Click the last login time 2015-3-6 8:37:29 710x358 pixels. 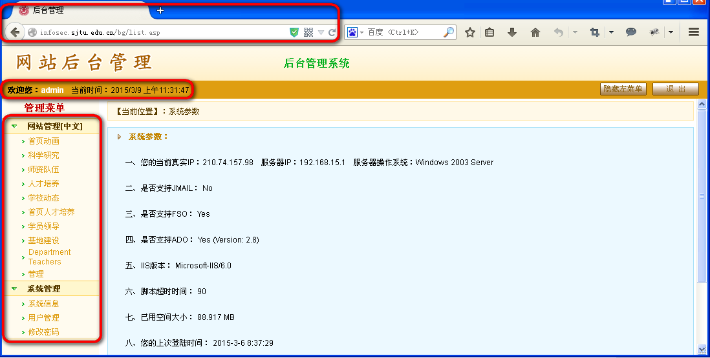243,343
